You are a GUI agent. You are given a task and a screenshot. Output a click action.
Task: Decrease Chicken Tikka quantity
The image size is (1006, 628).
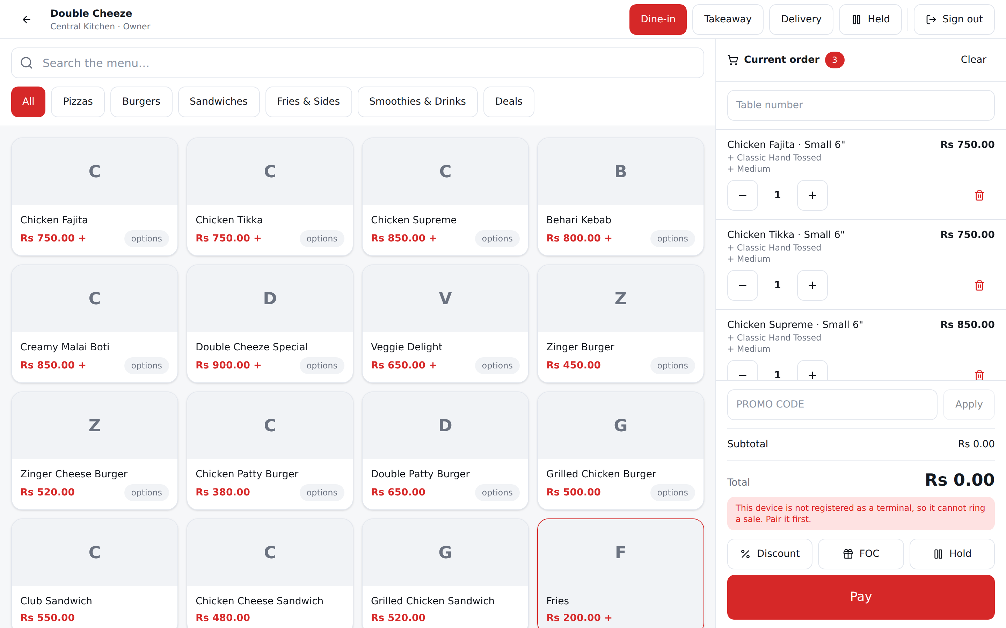[742, 285]
